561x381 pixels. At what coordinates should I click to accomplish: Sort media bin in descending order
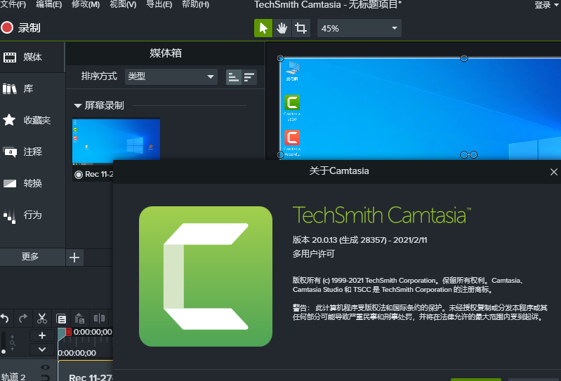(249, 77)
